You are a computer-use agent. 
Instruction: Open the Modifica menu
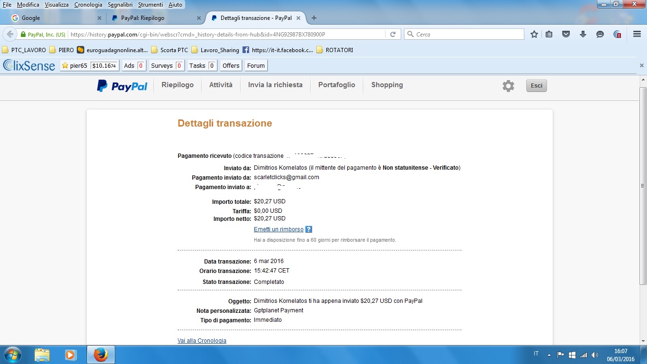click(28, 4)
